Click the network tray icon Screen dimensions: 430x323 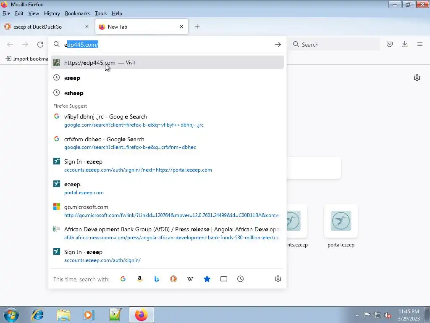click(x=378, y=315)
